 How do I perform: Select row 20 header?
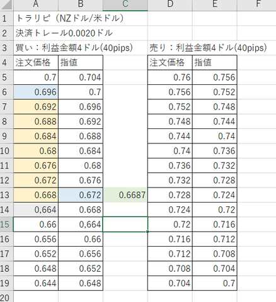click(x=7, y=297)
